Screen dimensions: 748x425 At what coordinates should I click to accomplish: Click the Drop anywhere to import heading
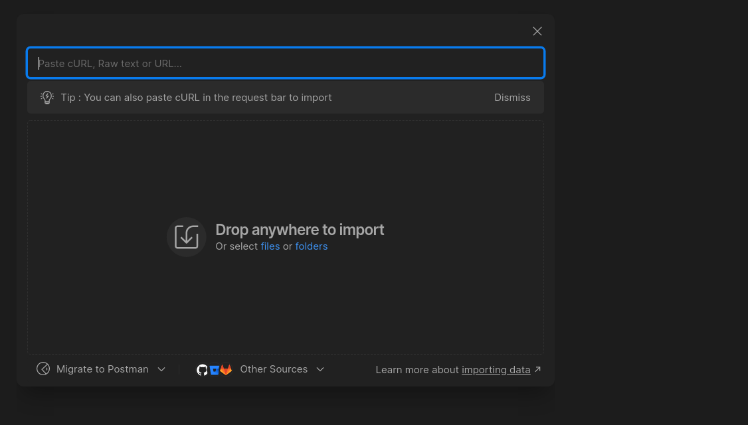pos(300,230)
